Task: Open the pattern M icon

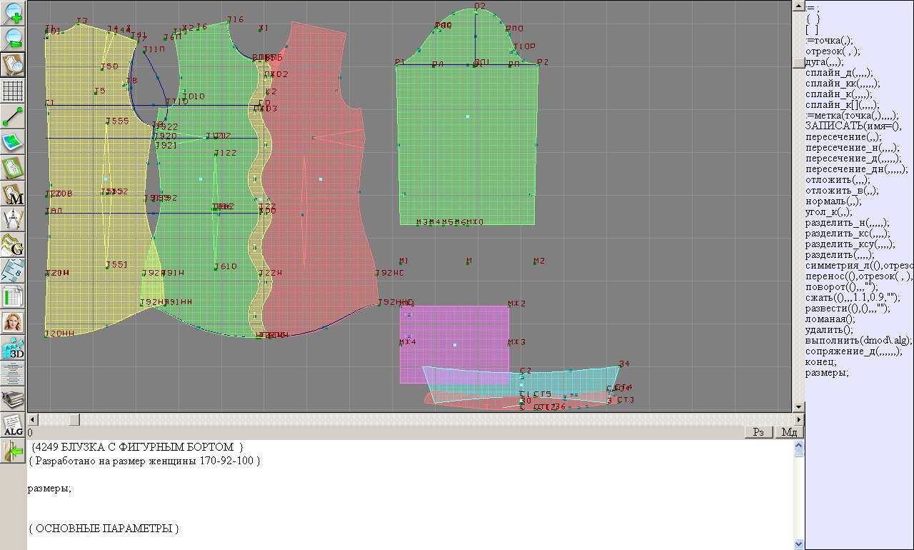Action: point(14,194)
